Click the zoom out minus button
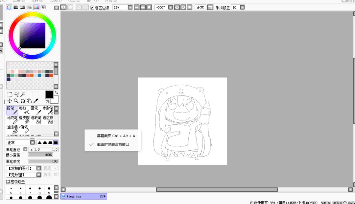355x204 pixels. [x=137, y=8]
